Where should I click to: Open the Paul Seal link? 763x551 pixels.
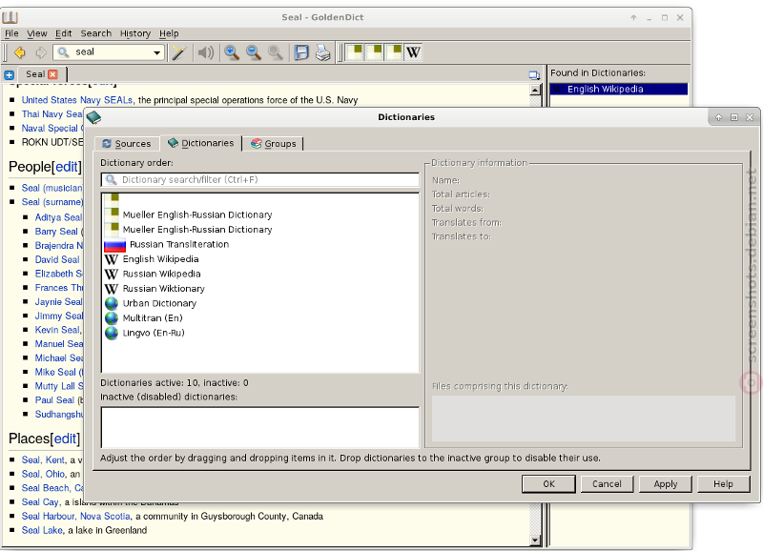pyautogui.click(x=54, y=400)
